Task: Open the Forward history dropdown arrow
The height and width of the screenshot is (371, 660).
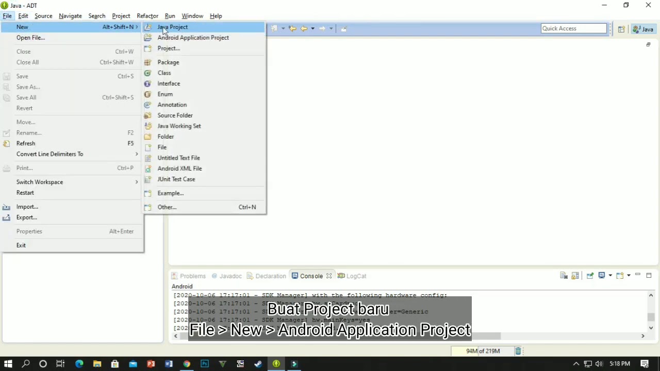Action: pyautogui.click(x=331, y=28)
